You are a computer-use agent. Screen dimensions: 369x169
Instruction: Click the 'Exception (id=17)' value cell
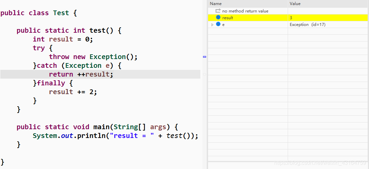pos(308,25)
